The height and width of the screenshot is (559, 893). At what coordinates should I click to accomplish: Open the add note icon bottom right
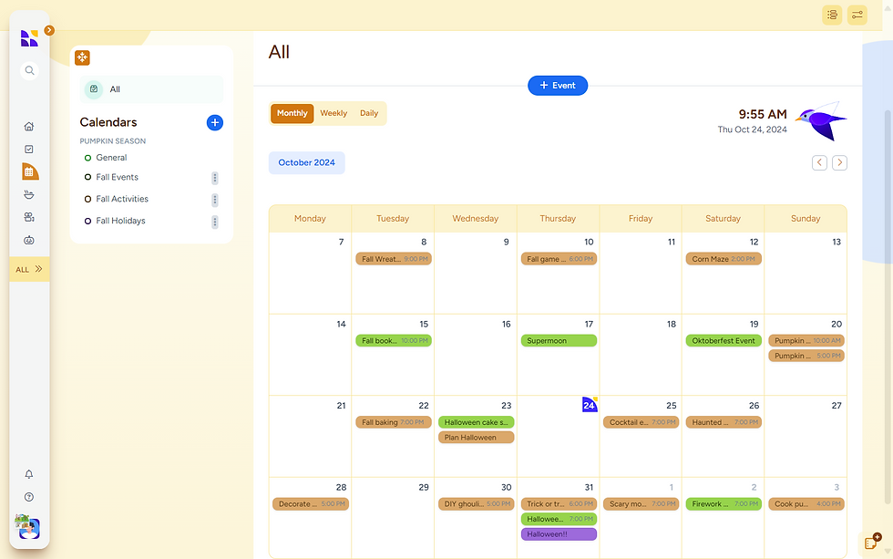(873, 542)
